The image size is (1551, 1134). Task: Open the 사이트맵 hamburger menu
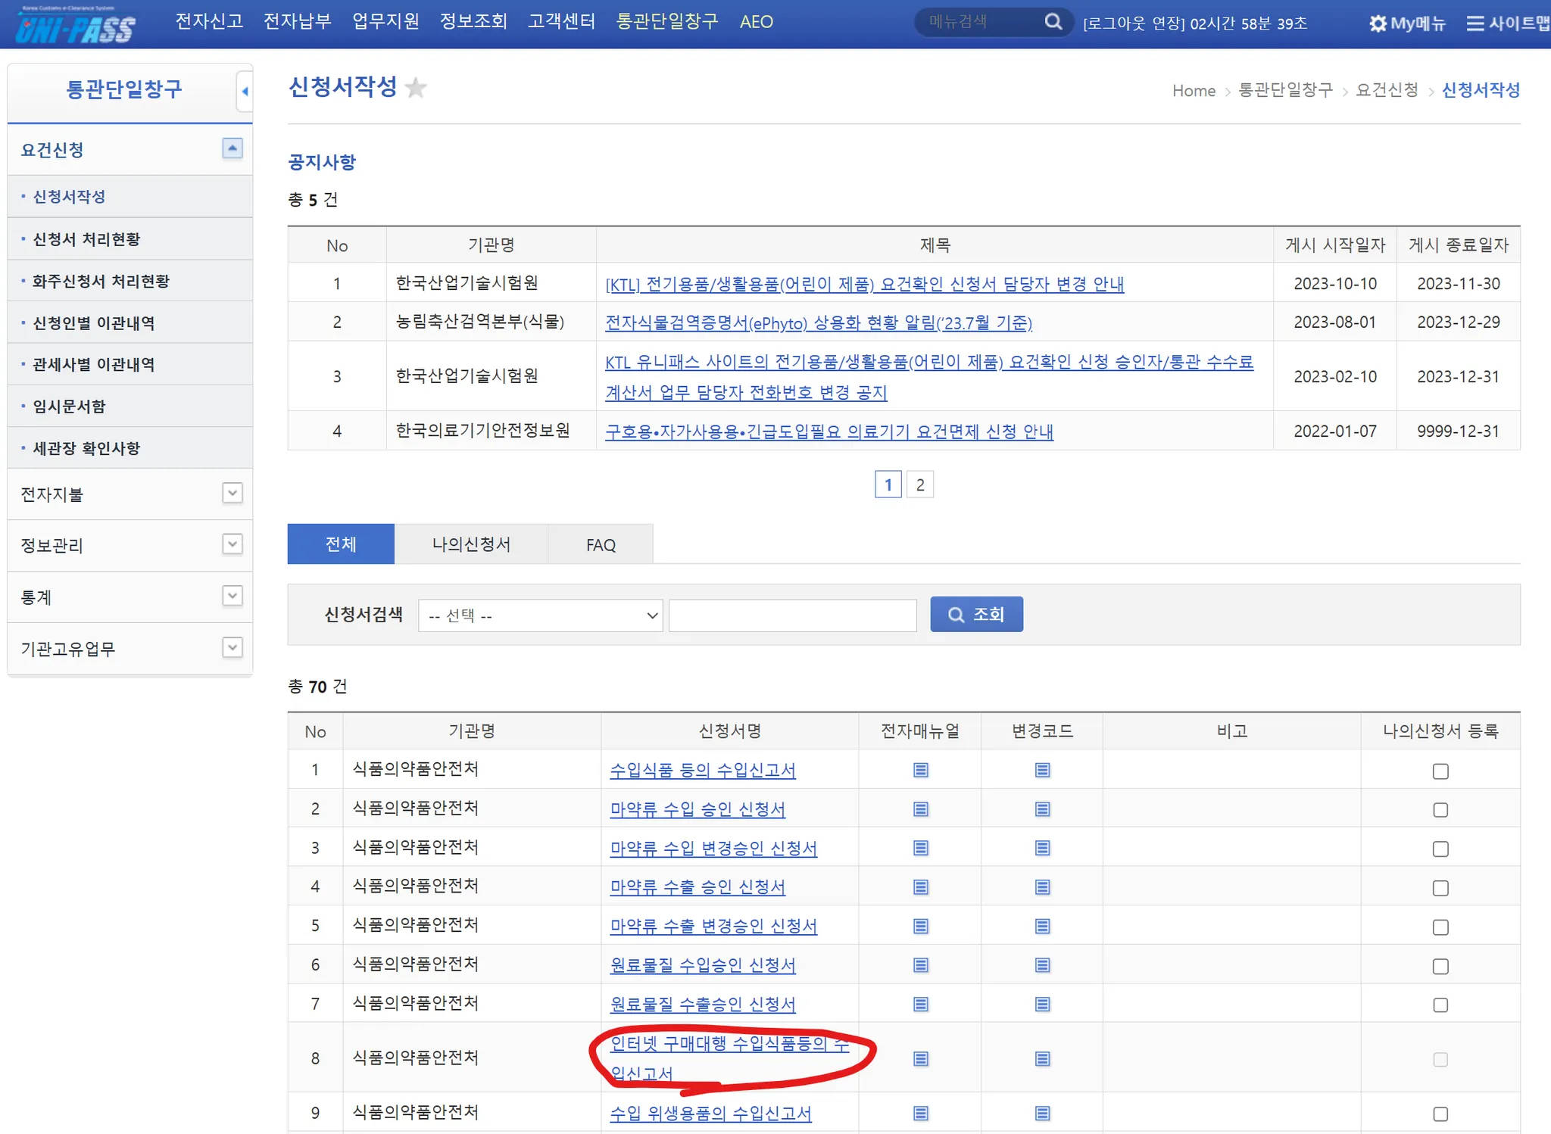(1475, 23)
